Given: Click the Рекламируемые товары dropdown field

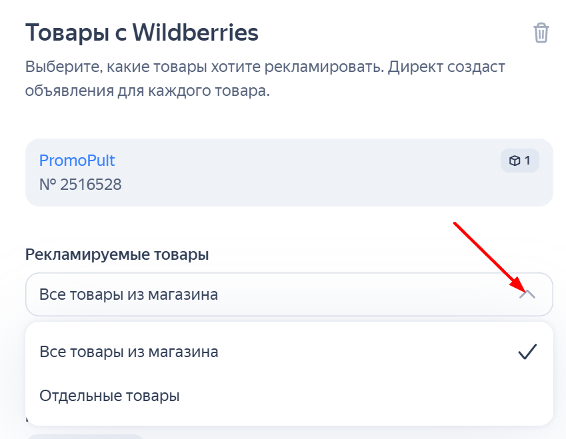Looking at the screenshot, I should (289, 294).
